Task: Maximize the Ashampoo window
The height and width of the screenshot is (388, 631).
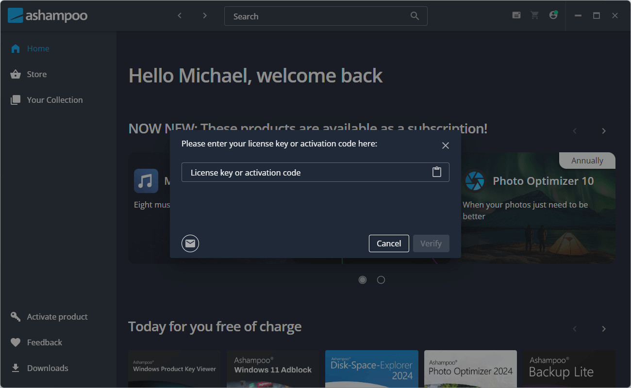Action: click(x=597, y=16)
